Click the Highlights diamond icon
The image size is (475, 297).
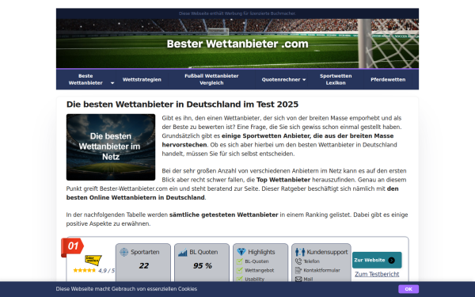point(241,252)
